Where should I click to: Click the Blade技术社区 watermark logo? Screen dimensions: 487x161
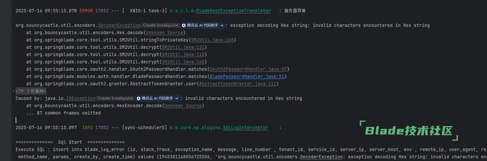pos(409,131)
